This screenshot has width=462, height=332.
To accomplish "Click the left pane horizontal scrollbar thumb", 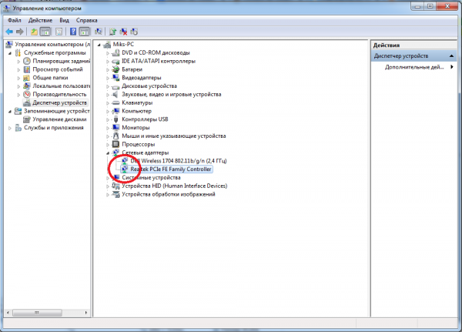I will (37, 313).
